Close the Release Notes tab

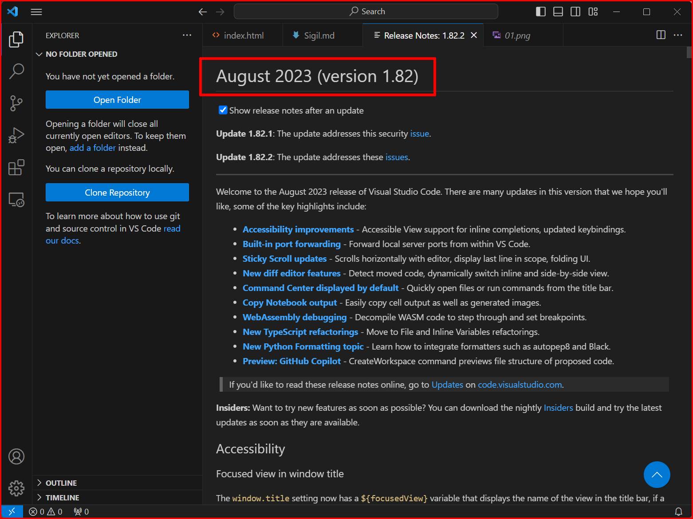tap(474, 35)
